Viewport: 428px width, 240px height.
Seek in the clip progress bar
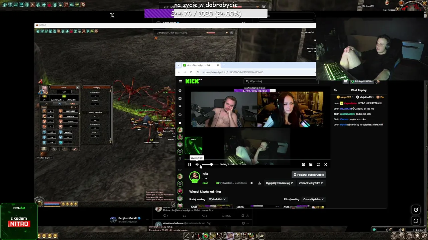click(x=257, y=159)
